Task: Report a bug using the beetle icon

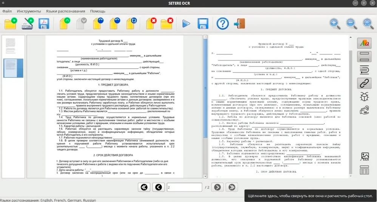Action: (x=364, y=96)
